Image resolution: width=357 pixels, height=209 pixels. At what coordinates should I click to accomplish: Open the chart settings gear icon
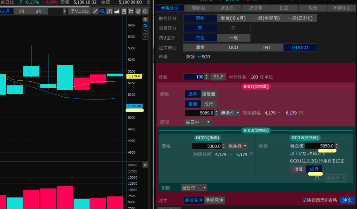145,11
